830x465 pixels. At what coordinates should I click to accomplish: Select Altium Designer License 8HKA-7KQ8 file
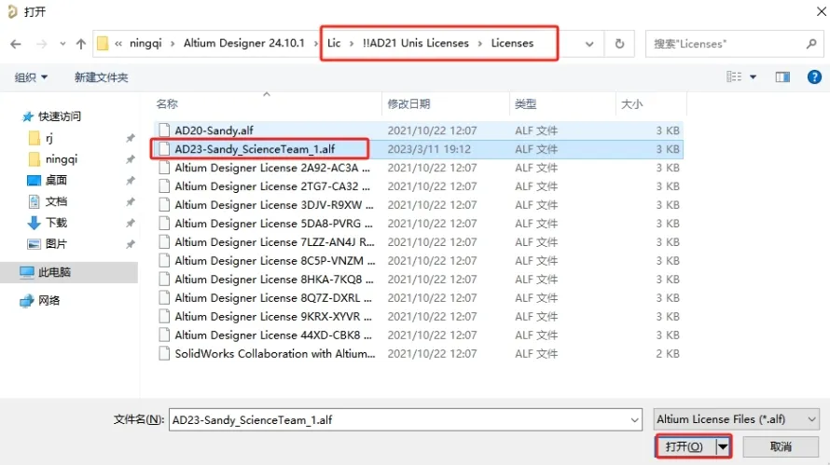(x=273, y=279)
